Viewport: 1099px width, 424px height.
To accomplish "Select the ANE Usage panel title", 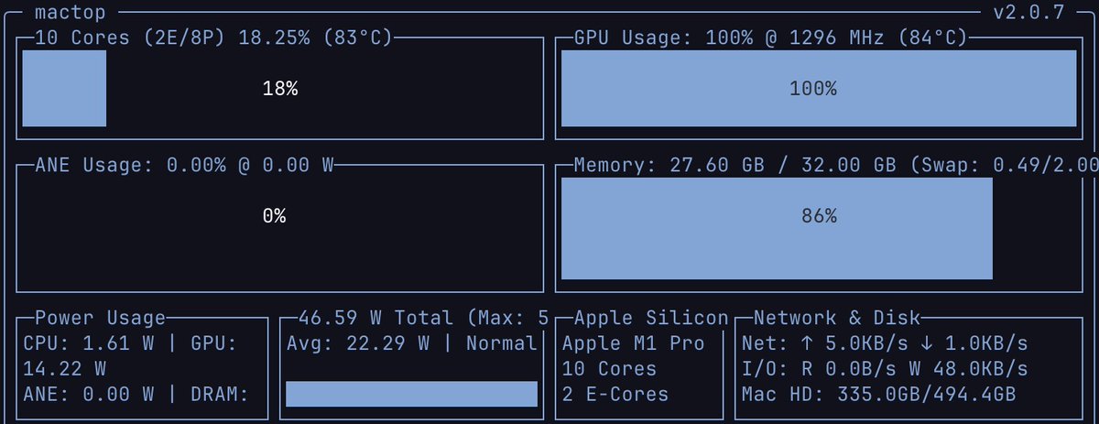I will click(x=183, y=166).
